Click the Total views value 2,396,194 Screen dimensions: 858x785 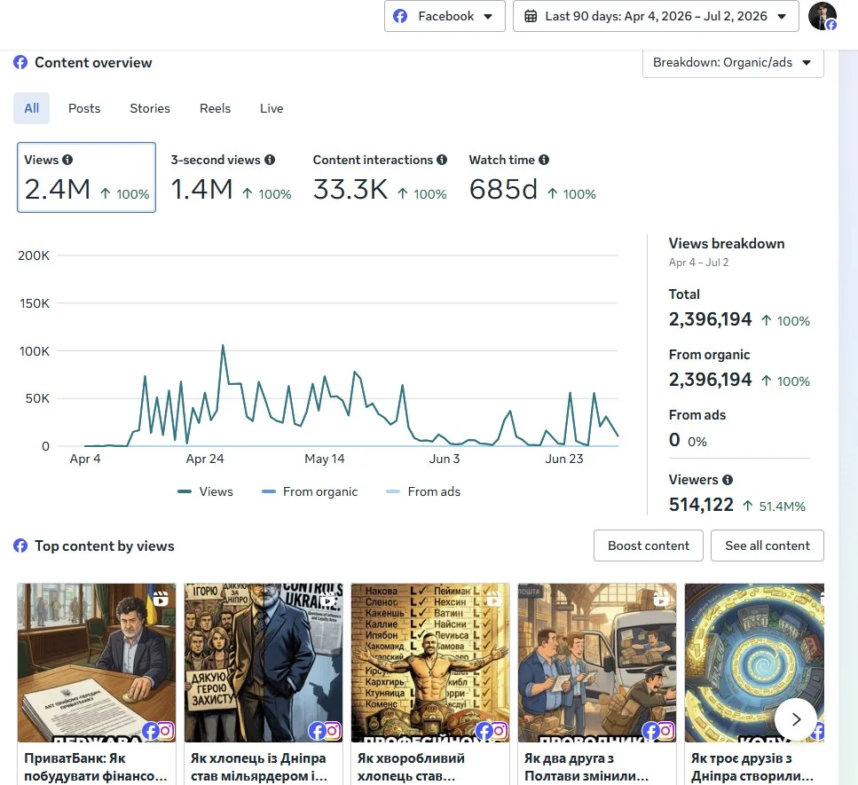pos(710,319)
